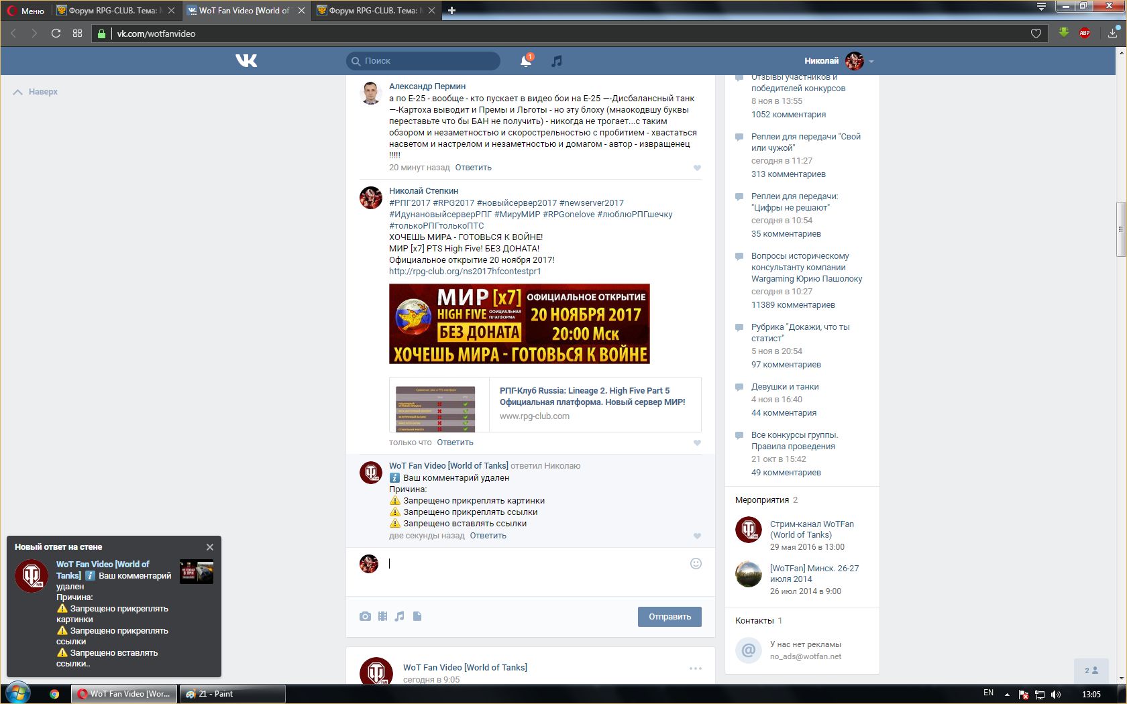Screen dimensions: 1127x704
Task: Attach a document with the file icon
Action: [417, 616]
